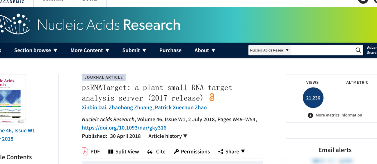Expand Article history
The image size is (377, 164).
(168, 136)
